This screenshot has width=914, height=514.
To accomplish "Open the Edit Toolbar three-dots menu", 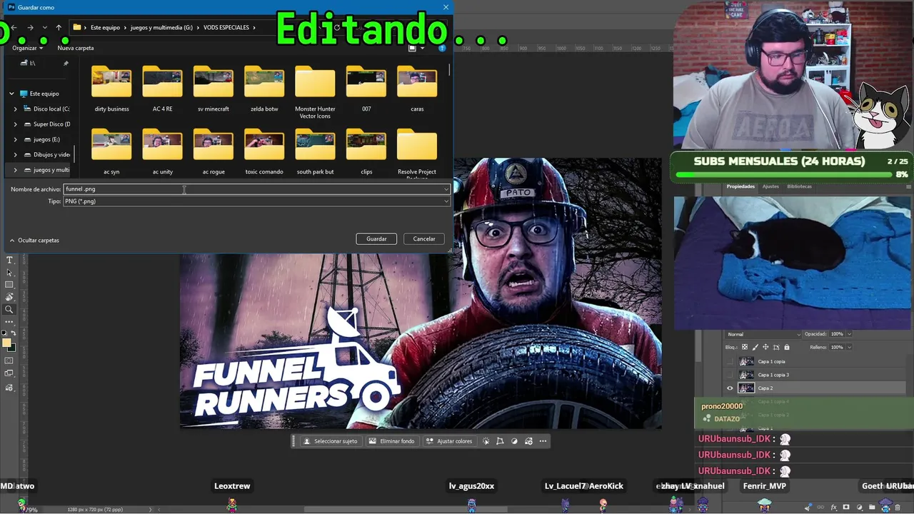I will (x=9, y=322).
